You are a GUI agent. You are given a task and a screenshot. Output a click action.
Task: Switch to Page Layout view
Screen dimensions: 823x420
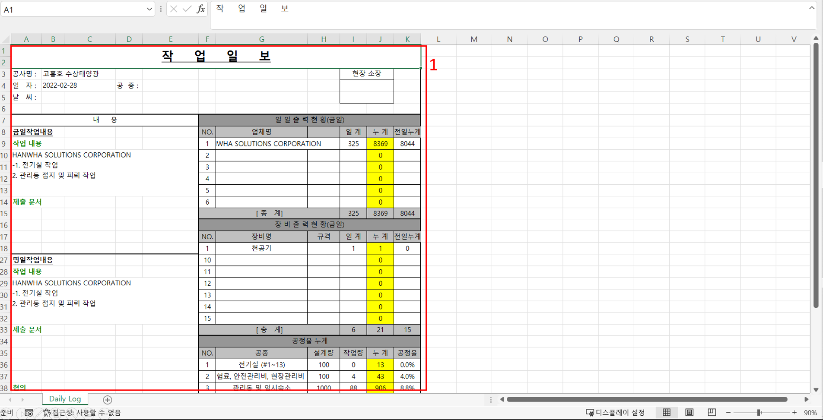click(689, 413)
